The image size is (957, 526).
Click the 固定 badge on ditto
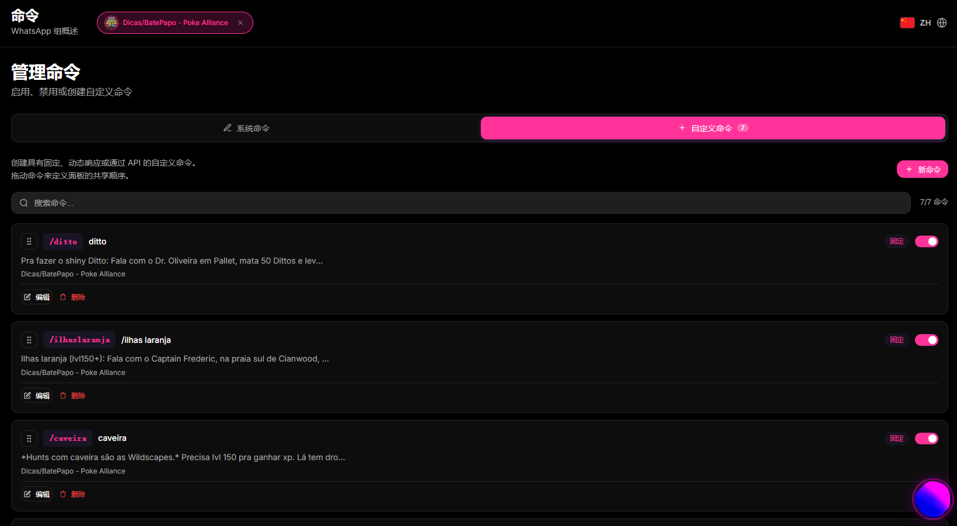pos(897,241)
